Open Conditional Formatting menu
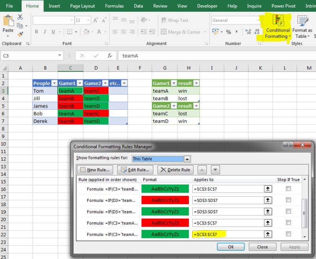Image resolution: width=316 pixels, height=259 pixels. click(x=278, y=28)
